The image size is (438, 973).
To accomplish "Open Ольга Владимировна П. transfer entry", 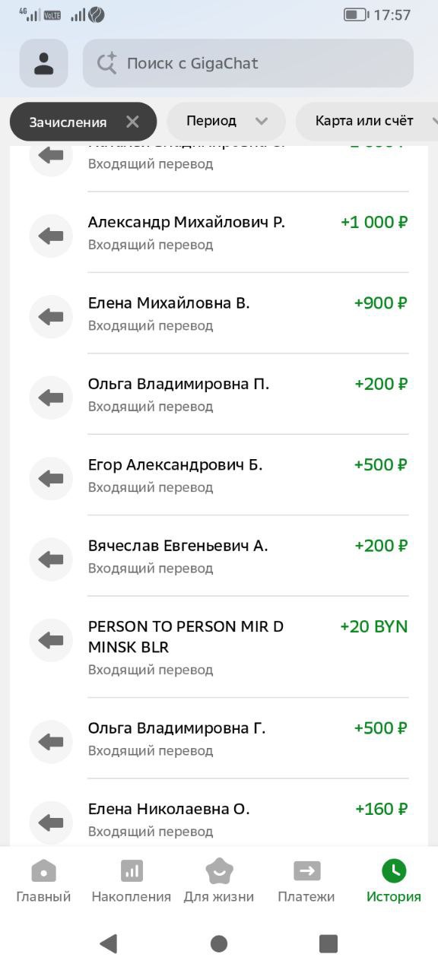I will pos(219,394).
